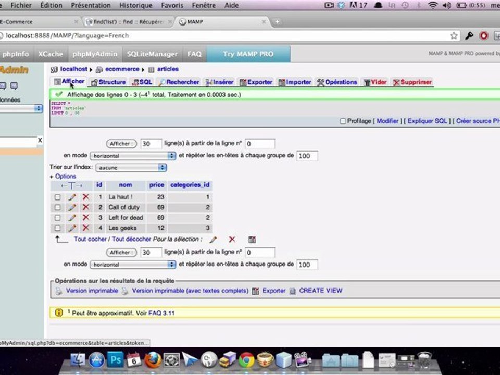Switch to the SQL tab
The width and height of the screenshot is (500, 375).
coord(142,82)
